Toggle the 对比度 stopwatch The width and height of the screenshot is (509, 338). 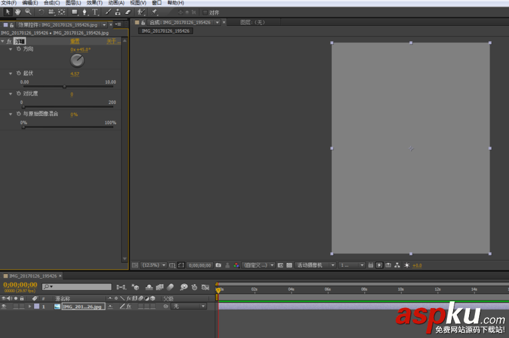click(x=19, y=93)
